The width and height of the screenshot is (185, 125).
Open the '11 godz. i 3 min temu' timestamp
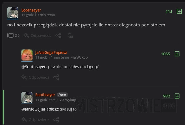pos(38,15)
